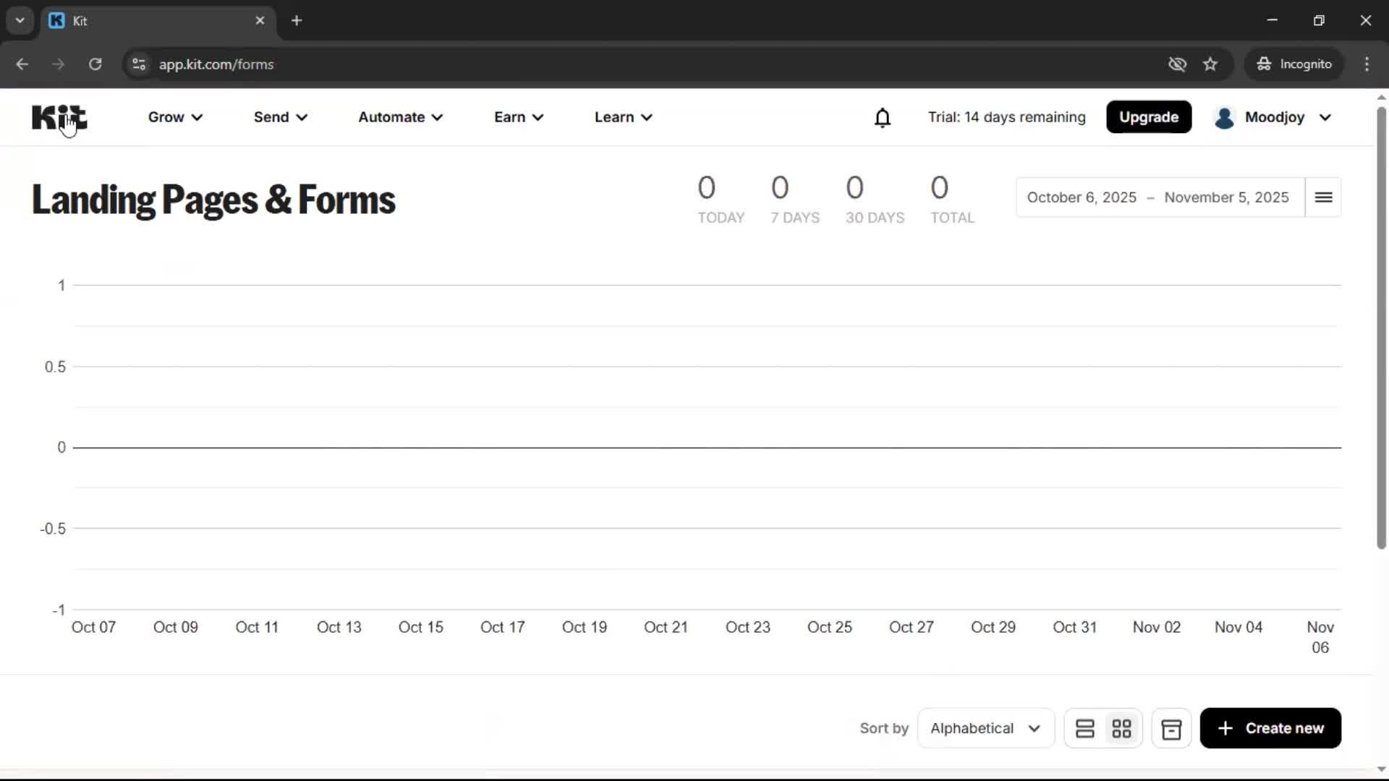Open the Alphabetical sort dropdown
Viewport: 1389px width, 781px height.
tap(985, 728)
